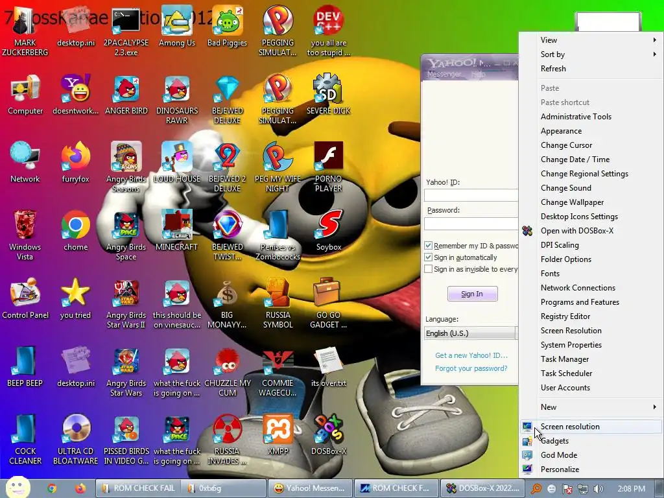Screen dimensions: 664x498
Task: Select the Network desktop icon
Action: [x=25, y=162]
